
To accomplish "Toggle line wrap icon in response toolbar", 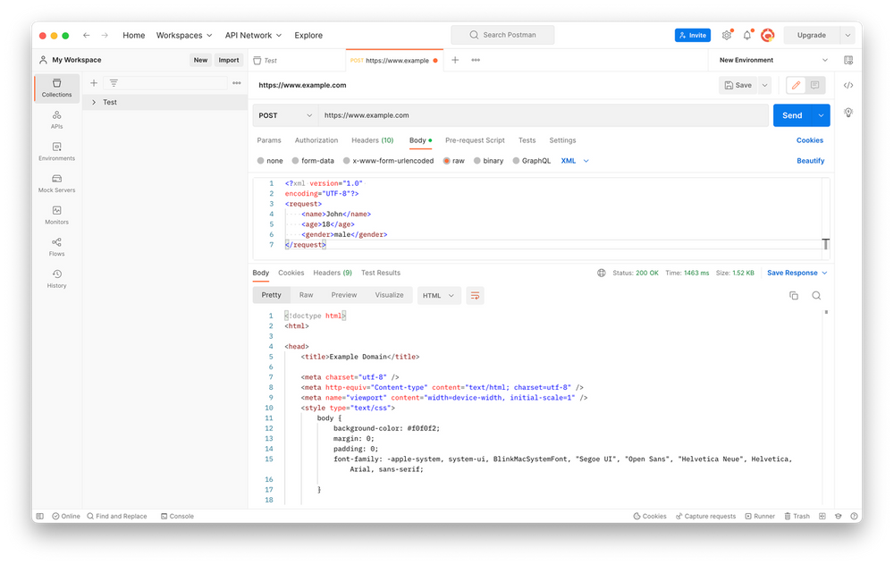I will click(x=475, y=295).
